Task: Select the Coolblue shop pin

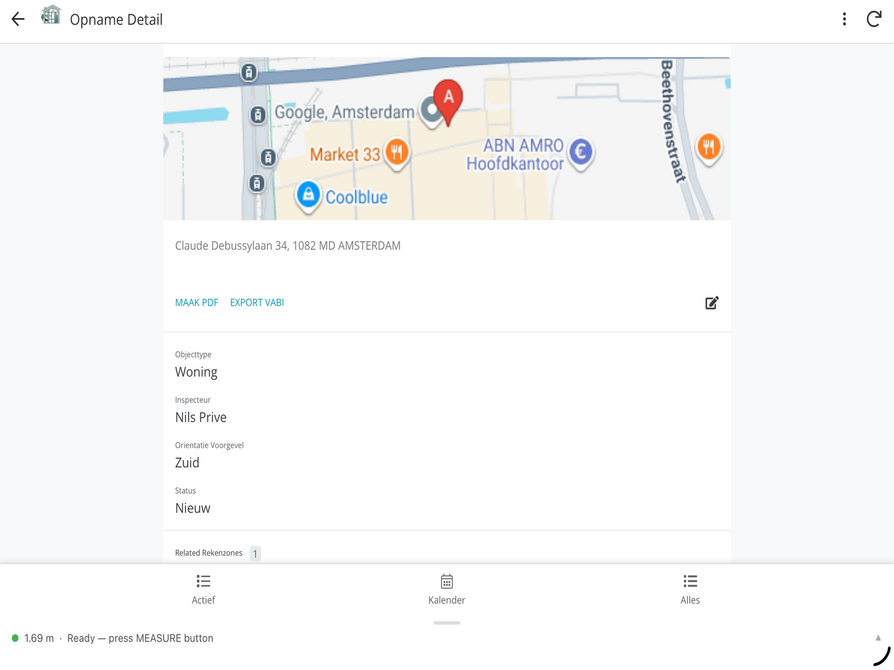Action: pyautogui.click(x=308, y=196)
